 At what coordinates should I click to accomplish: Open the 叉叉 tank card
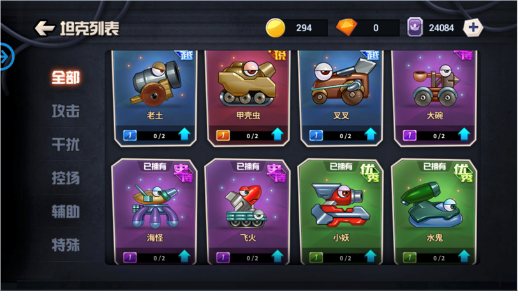(341, 98)
